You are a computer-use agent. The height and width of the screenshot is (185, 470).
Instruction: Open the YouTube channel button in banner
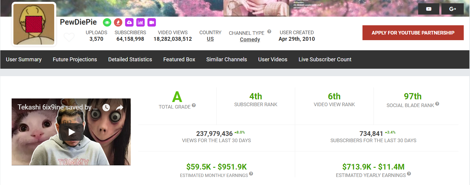tap(429, 9)
